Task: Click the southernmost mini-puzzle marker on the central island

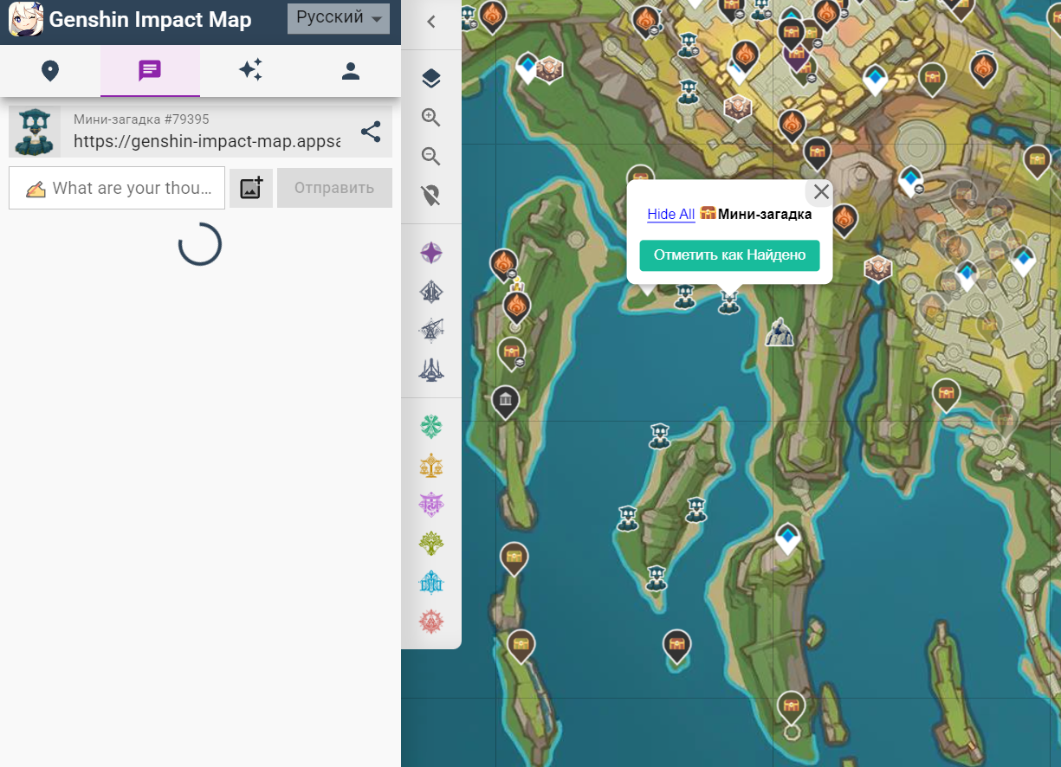Action: coord(657,577)
